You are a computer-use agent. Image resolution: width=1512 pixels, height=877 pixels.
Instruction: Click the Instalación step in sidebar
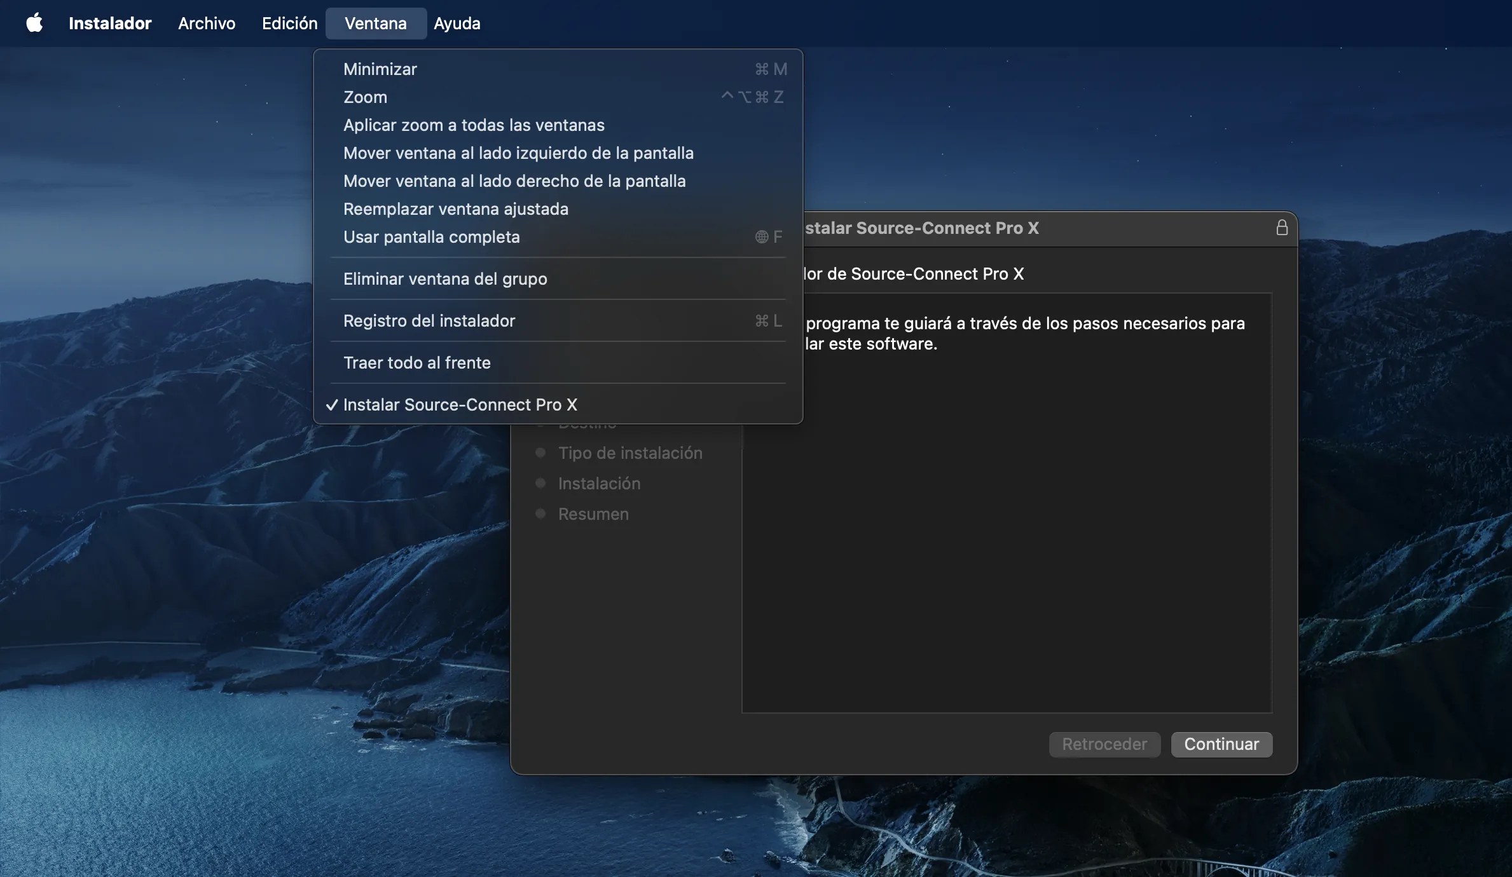[599, 483]
